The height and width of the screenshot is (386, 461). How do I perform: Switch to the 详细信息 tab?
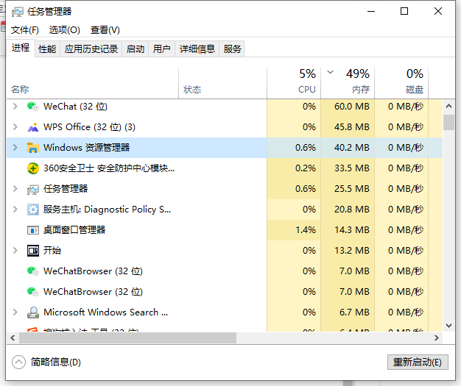coord(197,49)
